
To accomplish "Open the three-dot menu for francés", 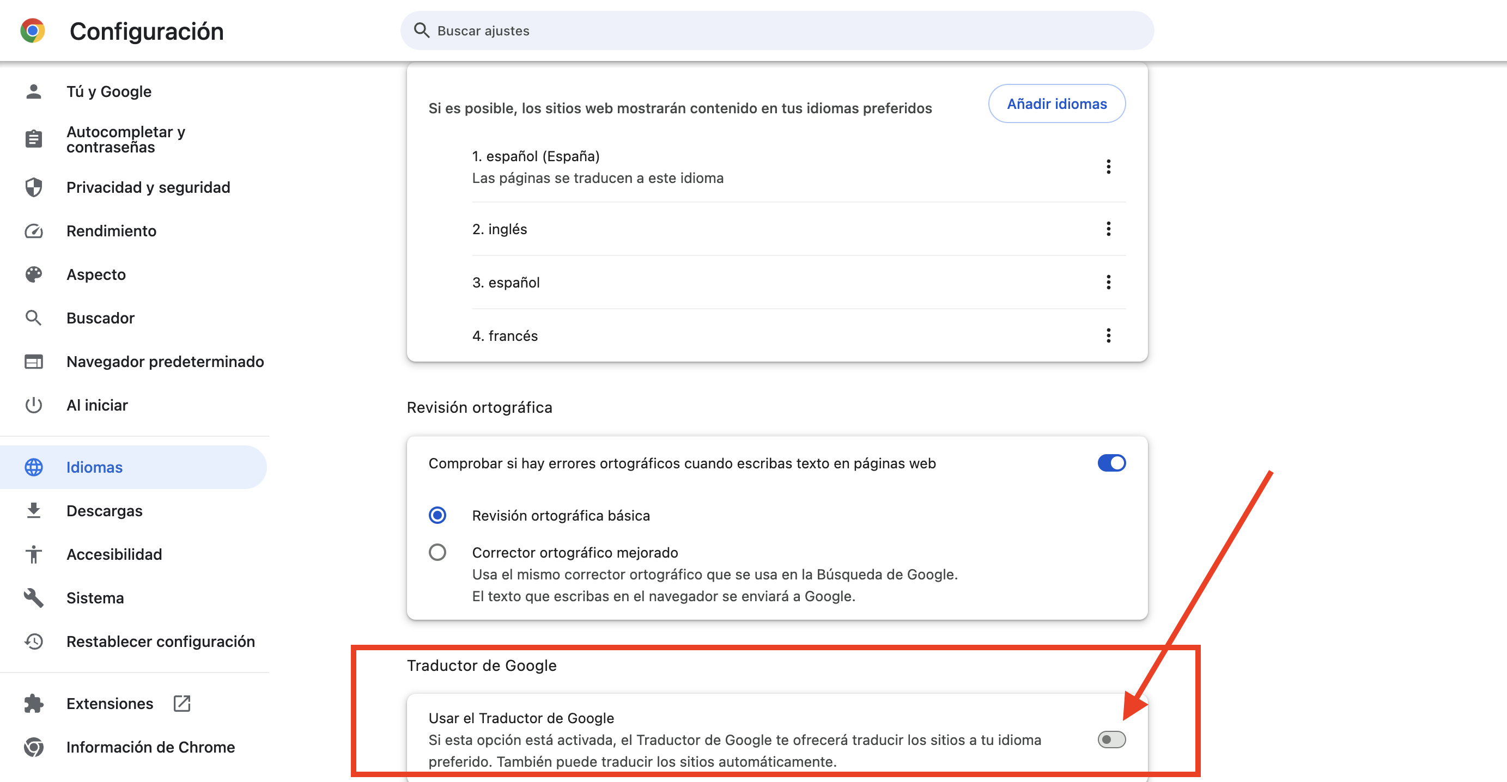I will pyautogui.click(x=1108, y=335).
